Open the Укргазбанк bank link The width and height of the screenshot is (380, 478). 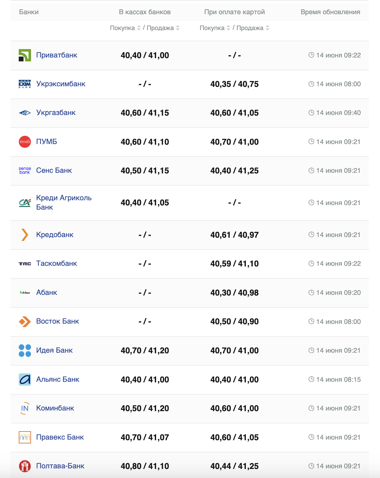(x=56, y=113)
